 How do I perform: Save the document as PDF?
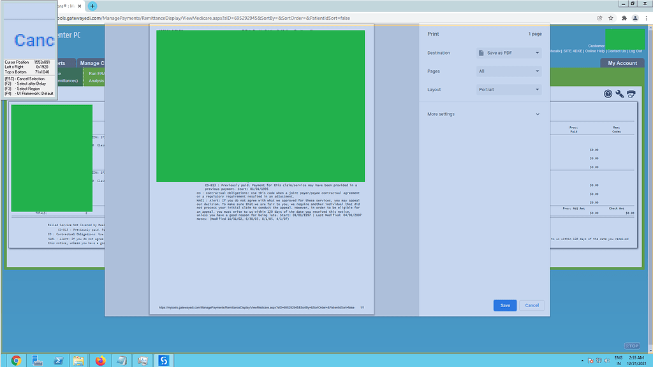tap(505, 305)
